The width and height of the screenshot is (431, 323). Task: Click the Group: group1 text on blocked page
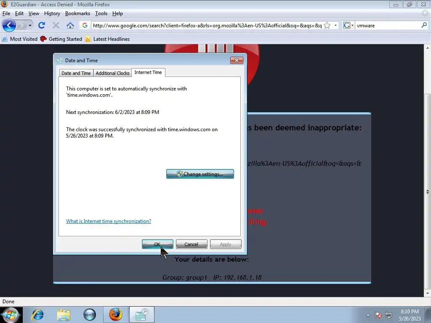[184, 278]
